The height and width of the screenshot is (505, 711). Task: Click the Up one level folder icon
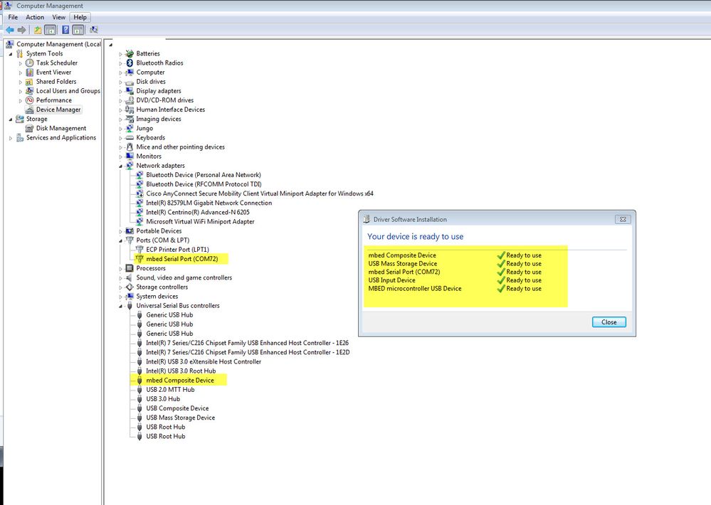click(38, 30)
